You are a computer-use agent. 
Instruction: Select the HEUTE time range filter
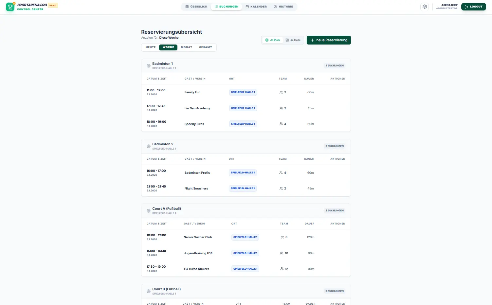coord(151,47)
